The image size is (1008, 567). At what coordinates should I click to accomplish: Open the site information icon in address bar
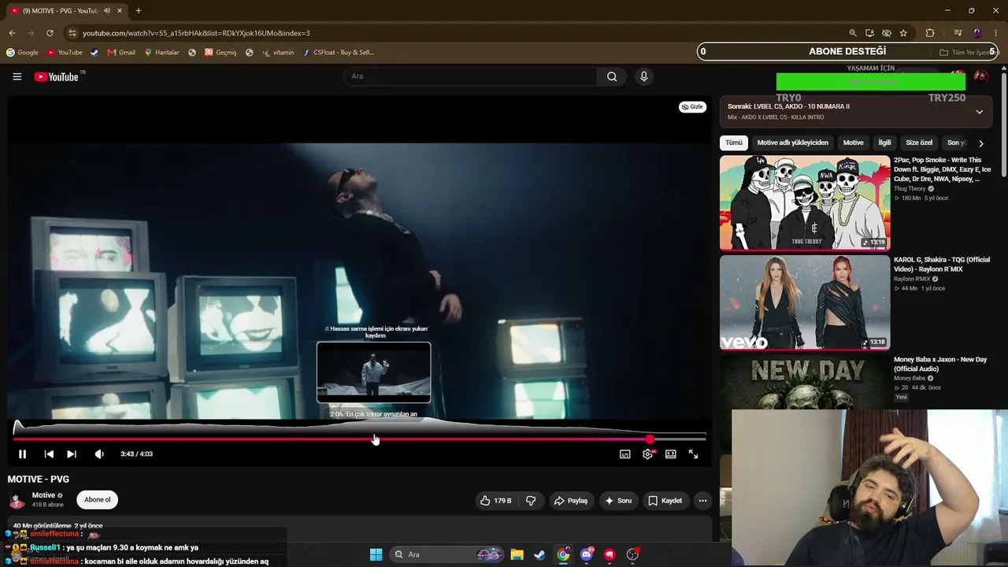[x=72, y=33]
